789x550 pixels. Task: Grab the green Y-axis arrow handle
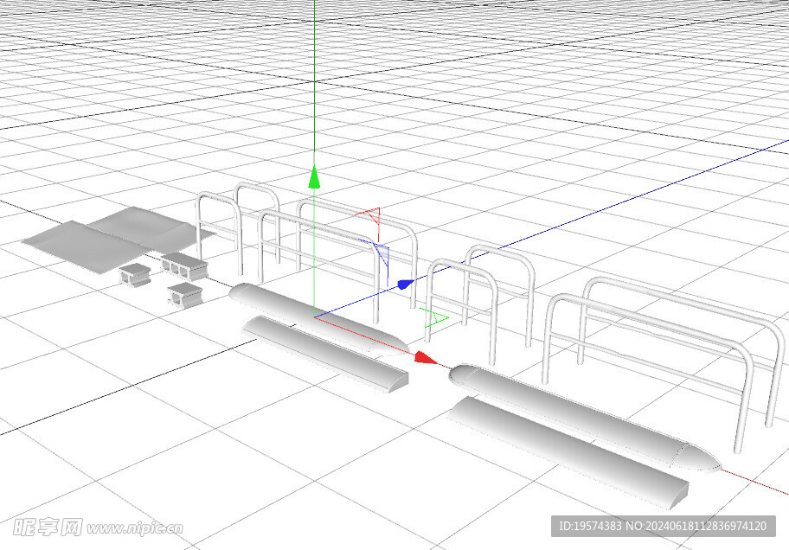314,177
